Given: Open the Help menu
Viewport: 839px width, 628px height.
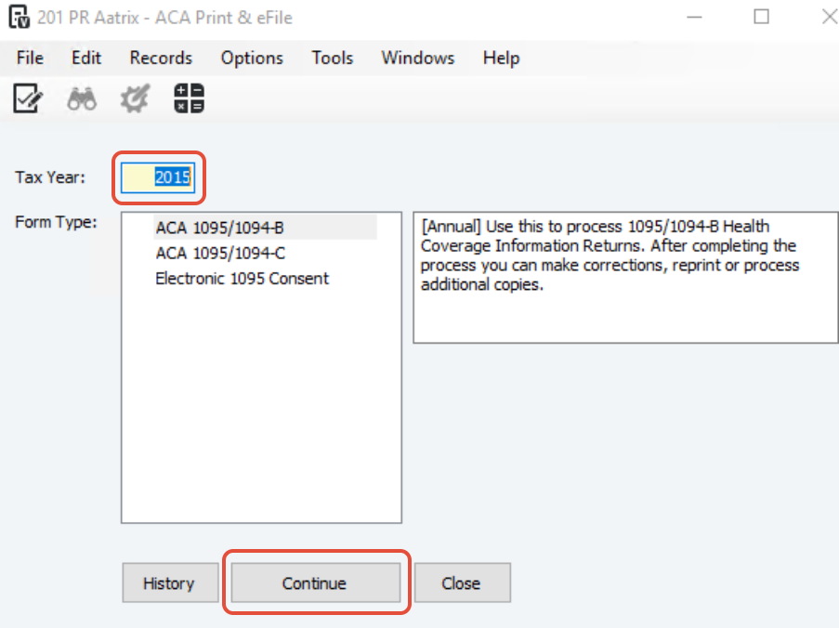Looking at the screenshot, I should tap(502, 58).
